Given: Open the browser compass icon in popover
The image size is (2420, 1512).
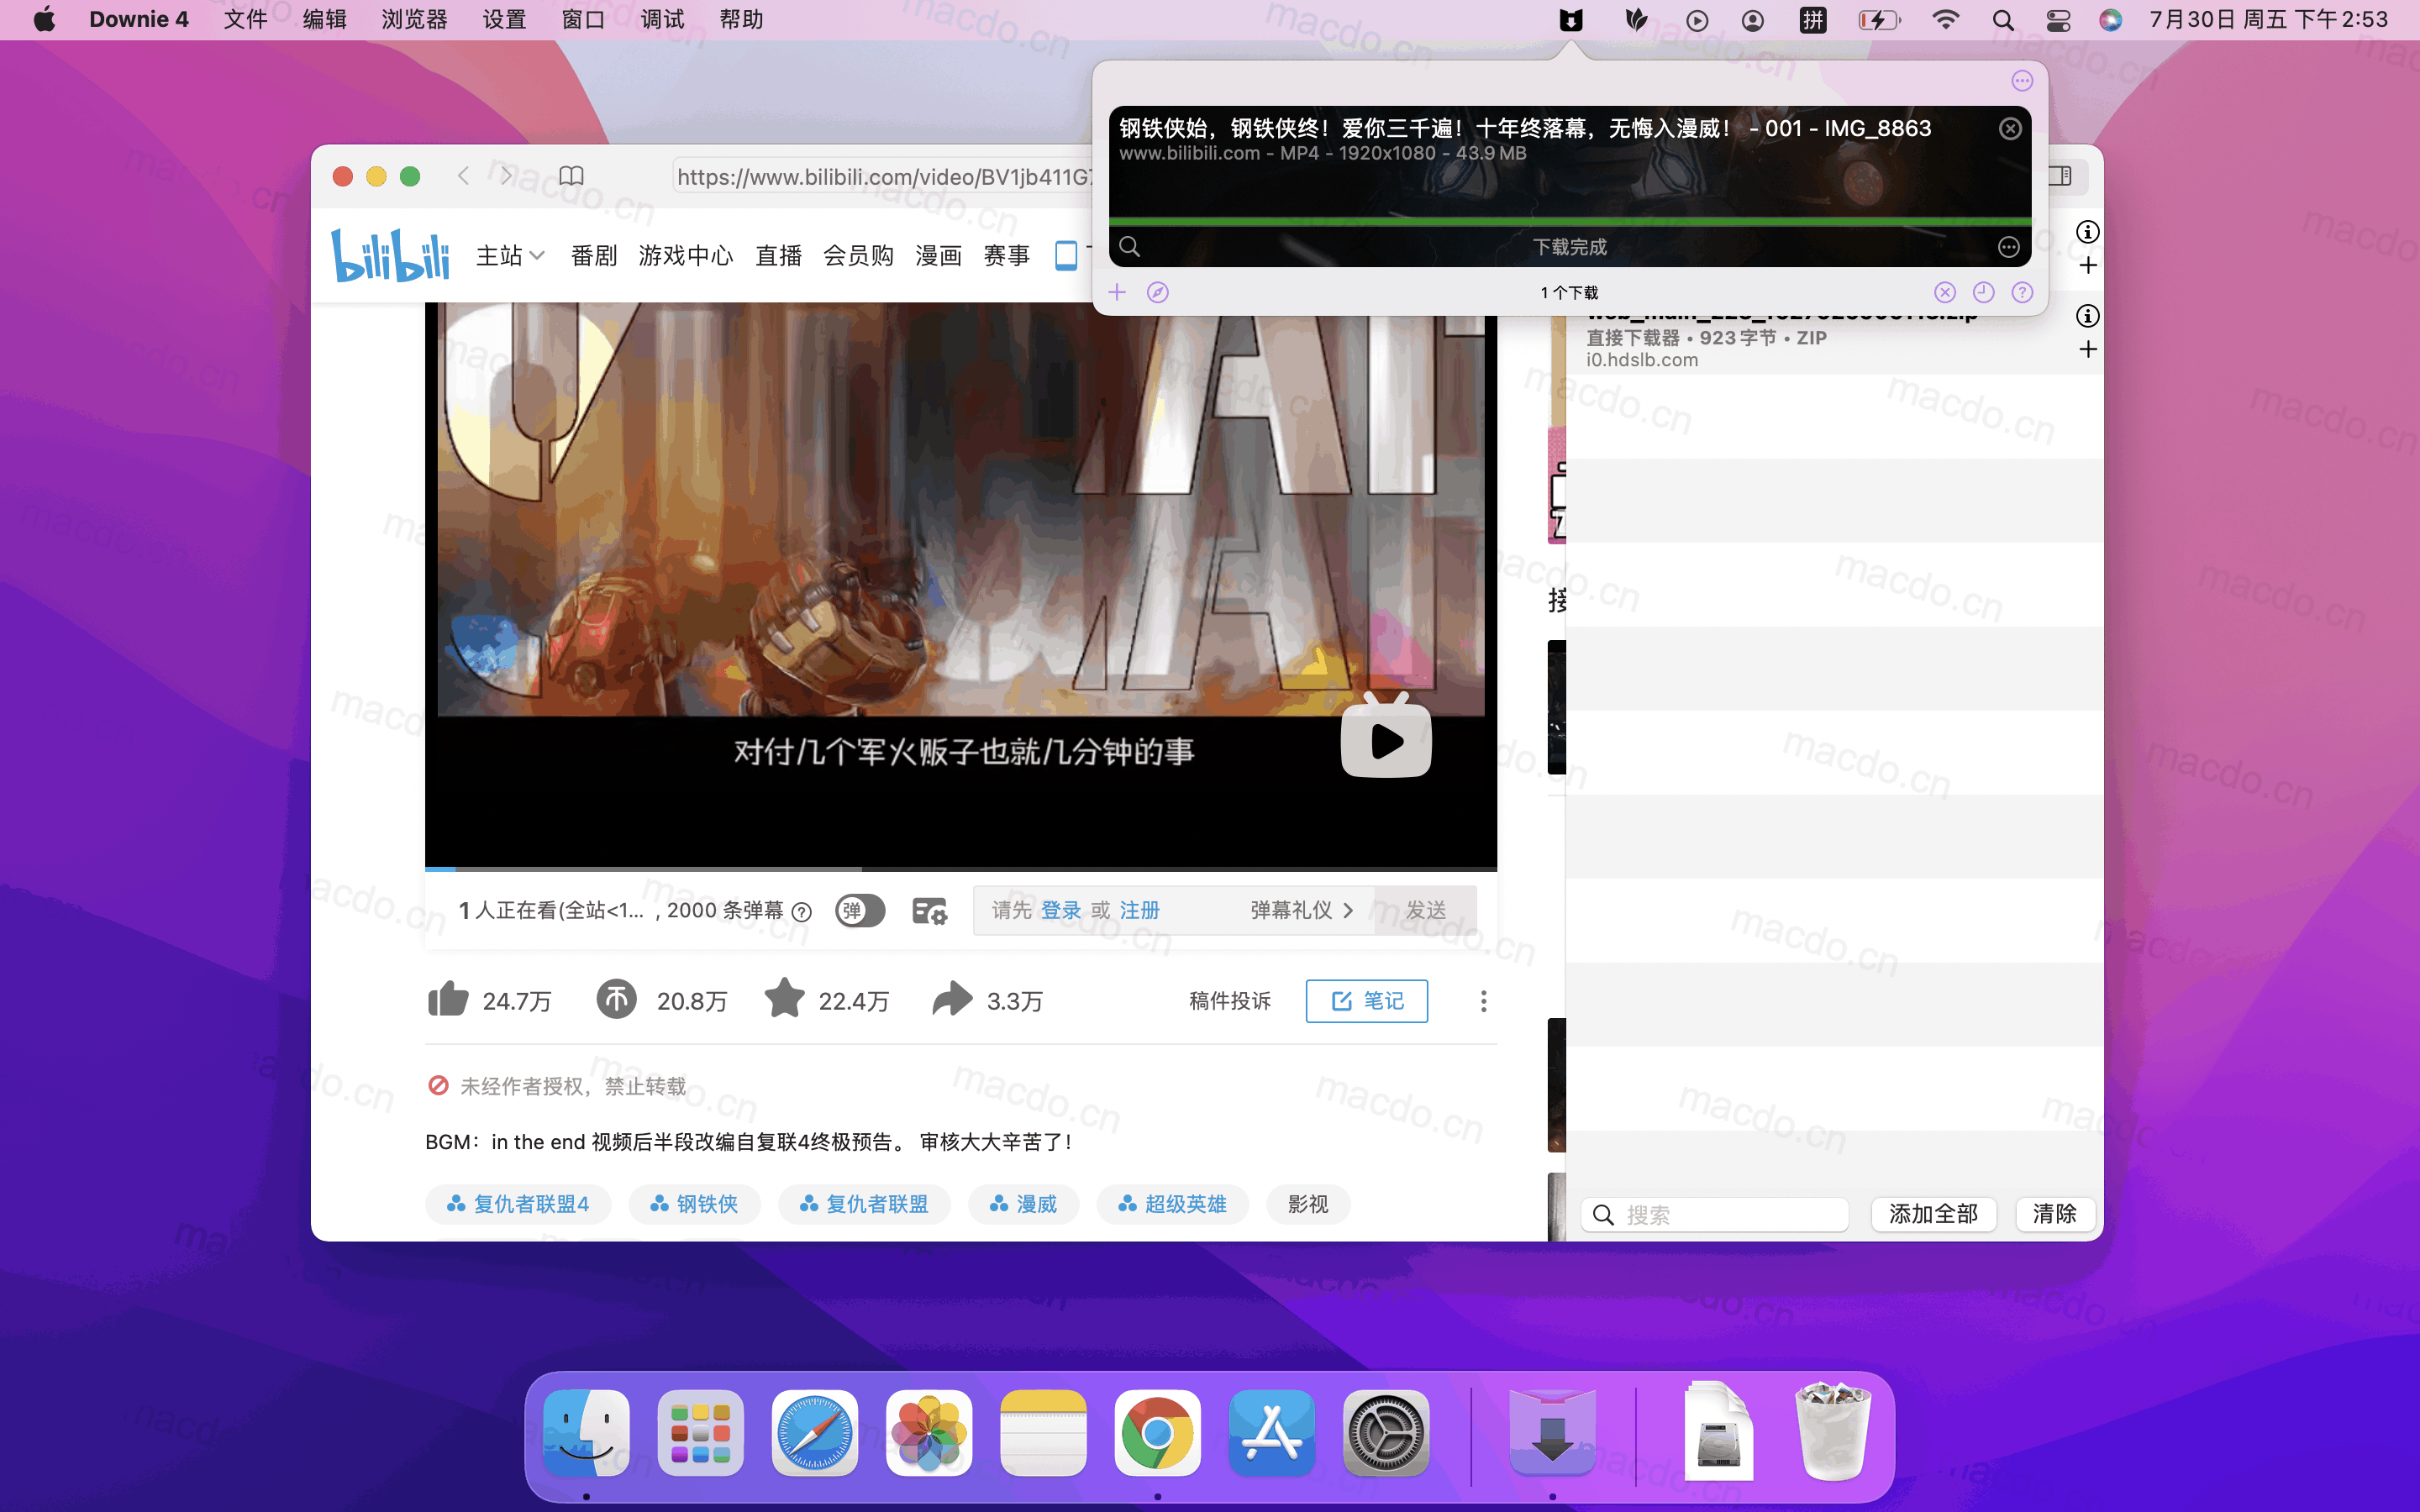Looking at the screenshot, I should click(x=1158, y=292).
